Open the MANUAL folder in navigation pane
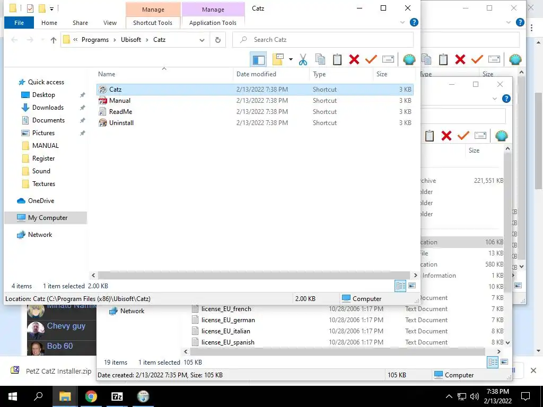The width and height of the screenshot is (543, 407). point(46,146)
